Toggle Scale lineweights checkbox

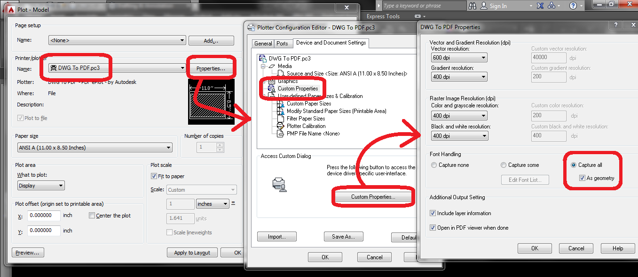(169, 232)
